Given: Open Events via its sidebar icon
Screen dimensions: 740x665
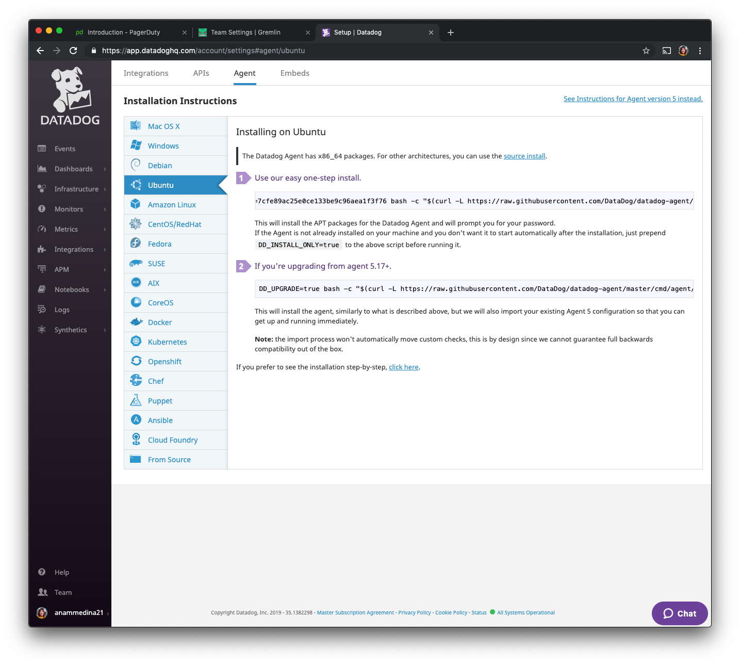Looking at the screenshot, I should (42, 149).
